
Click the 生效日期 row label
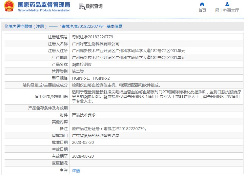click(x=60, y=149)
